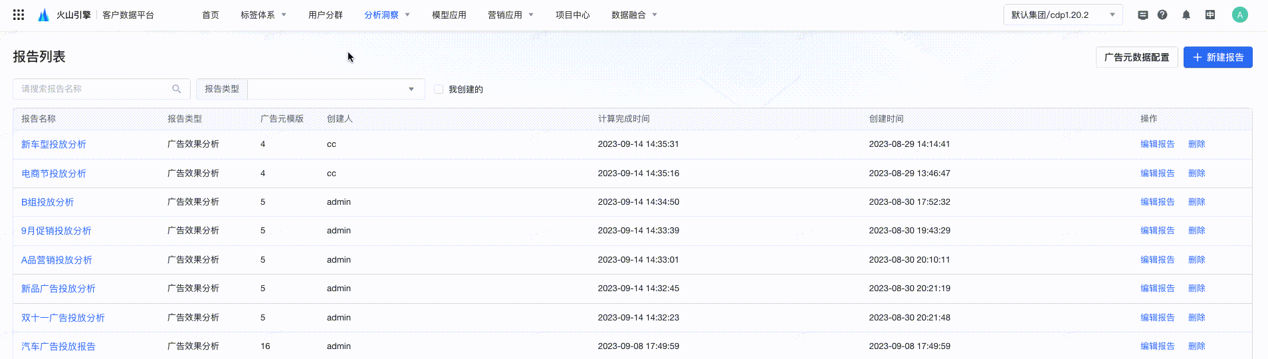Switch language with the 中 icon

click(1210, 15)
